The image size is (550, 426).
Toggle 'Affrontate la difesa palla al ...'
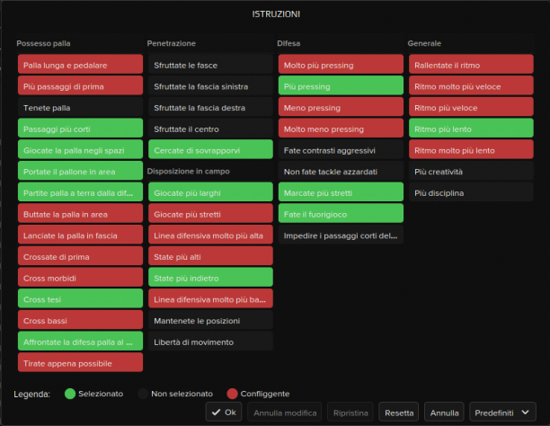pyautogui.click(x=80, y=342)
